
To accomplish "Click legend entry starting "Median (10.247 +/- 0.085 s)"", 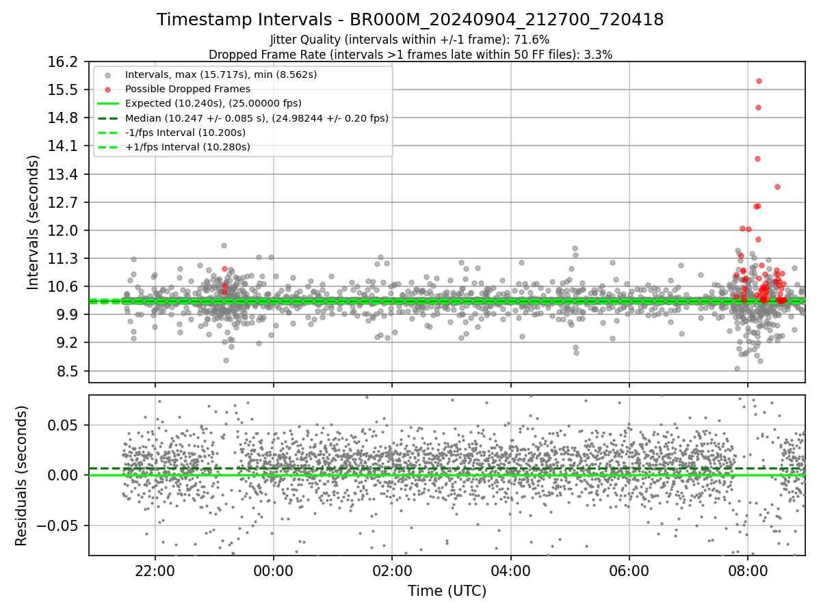I will coord(257,118).
